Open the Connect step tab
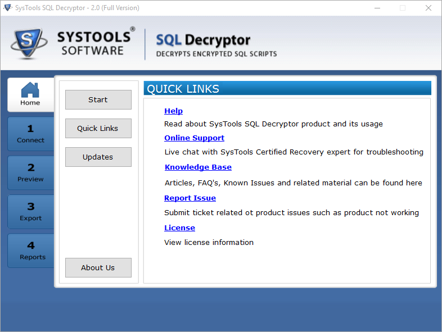The width and height of the screenshot is (442, 332). 31,134
